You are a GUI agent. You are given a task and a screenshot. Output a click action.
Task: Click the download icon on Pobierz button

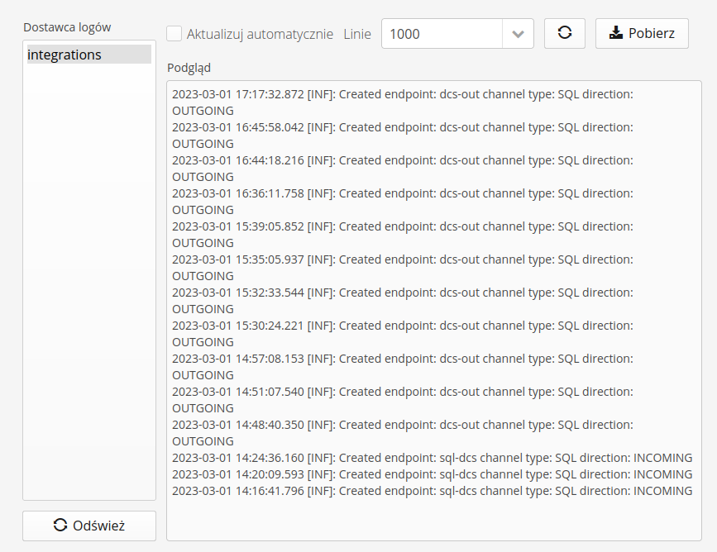point(616,34)
